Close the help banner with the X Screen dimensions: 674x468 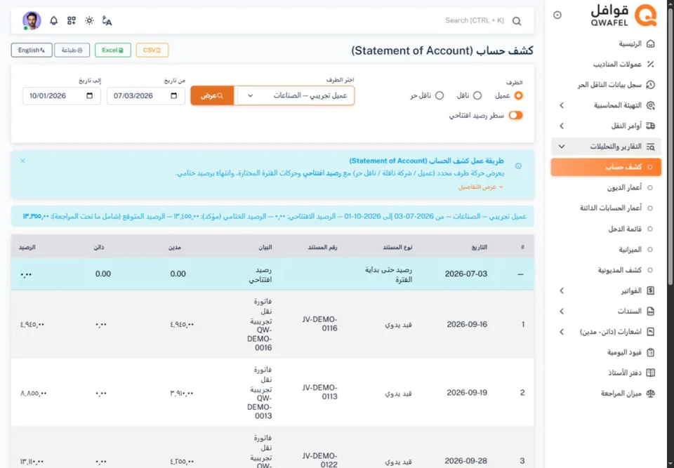pyautogui.click(x=22, y=161)
